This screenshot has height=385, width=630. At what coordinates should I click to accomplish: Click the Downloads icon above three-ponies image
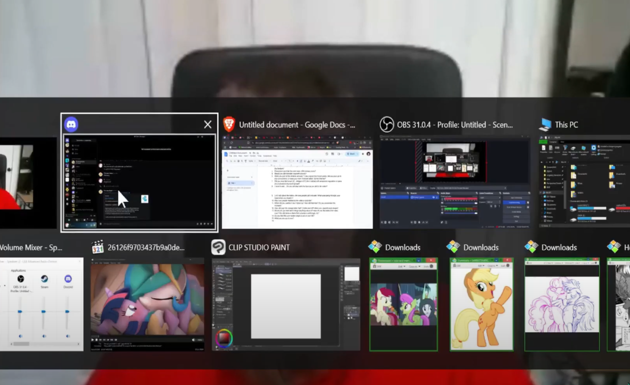tap(375, 247)
